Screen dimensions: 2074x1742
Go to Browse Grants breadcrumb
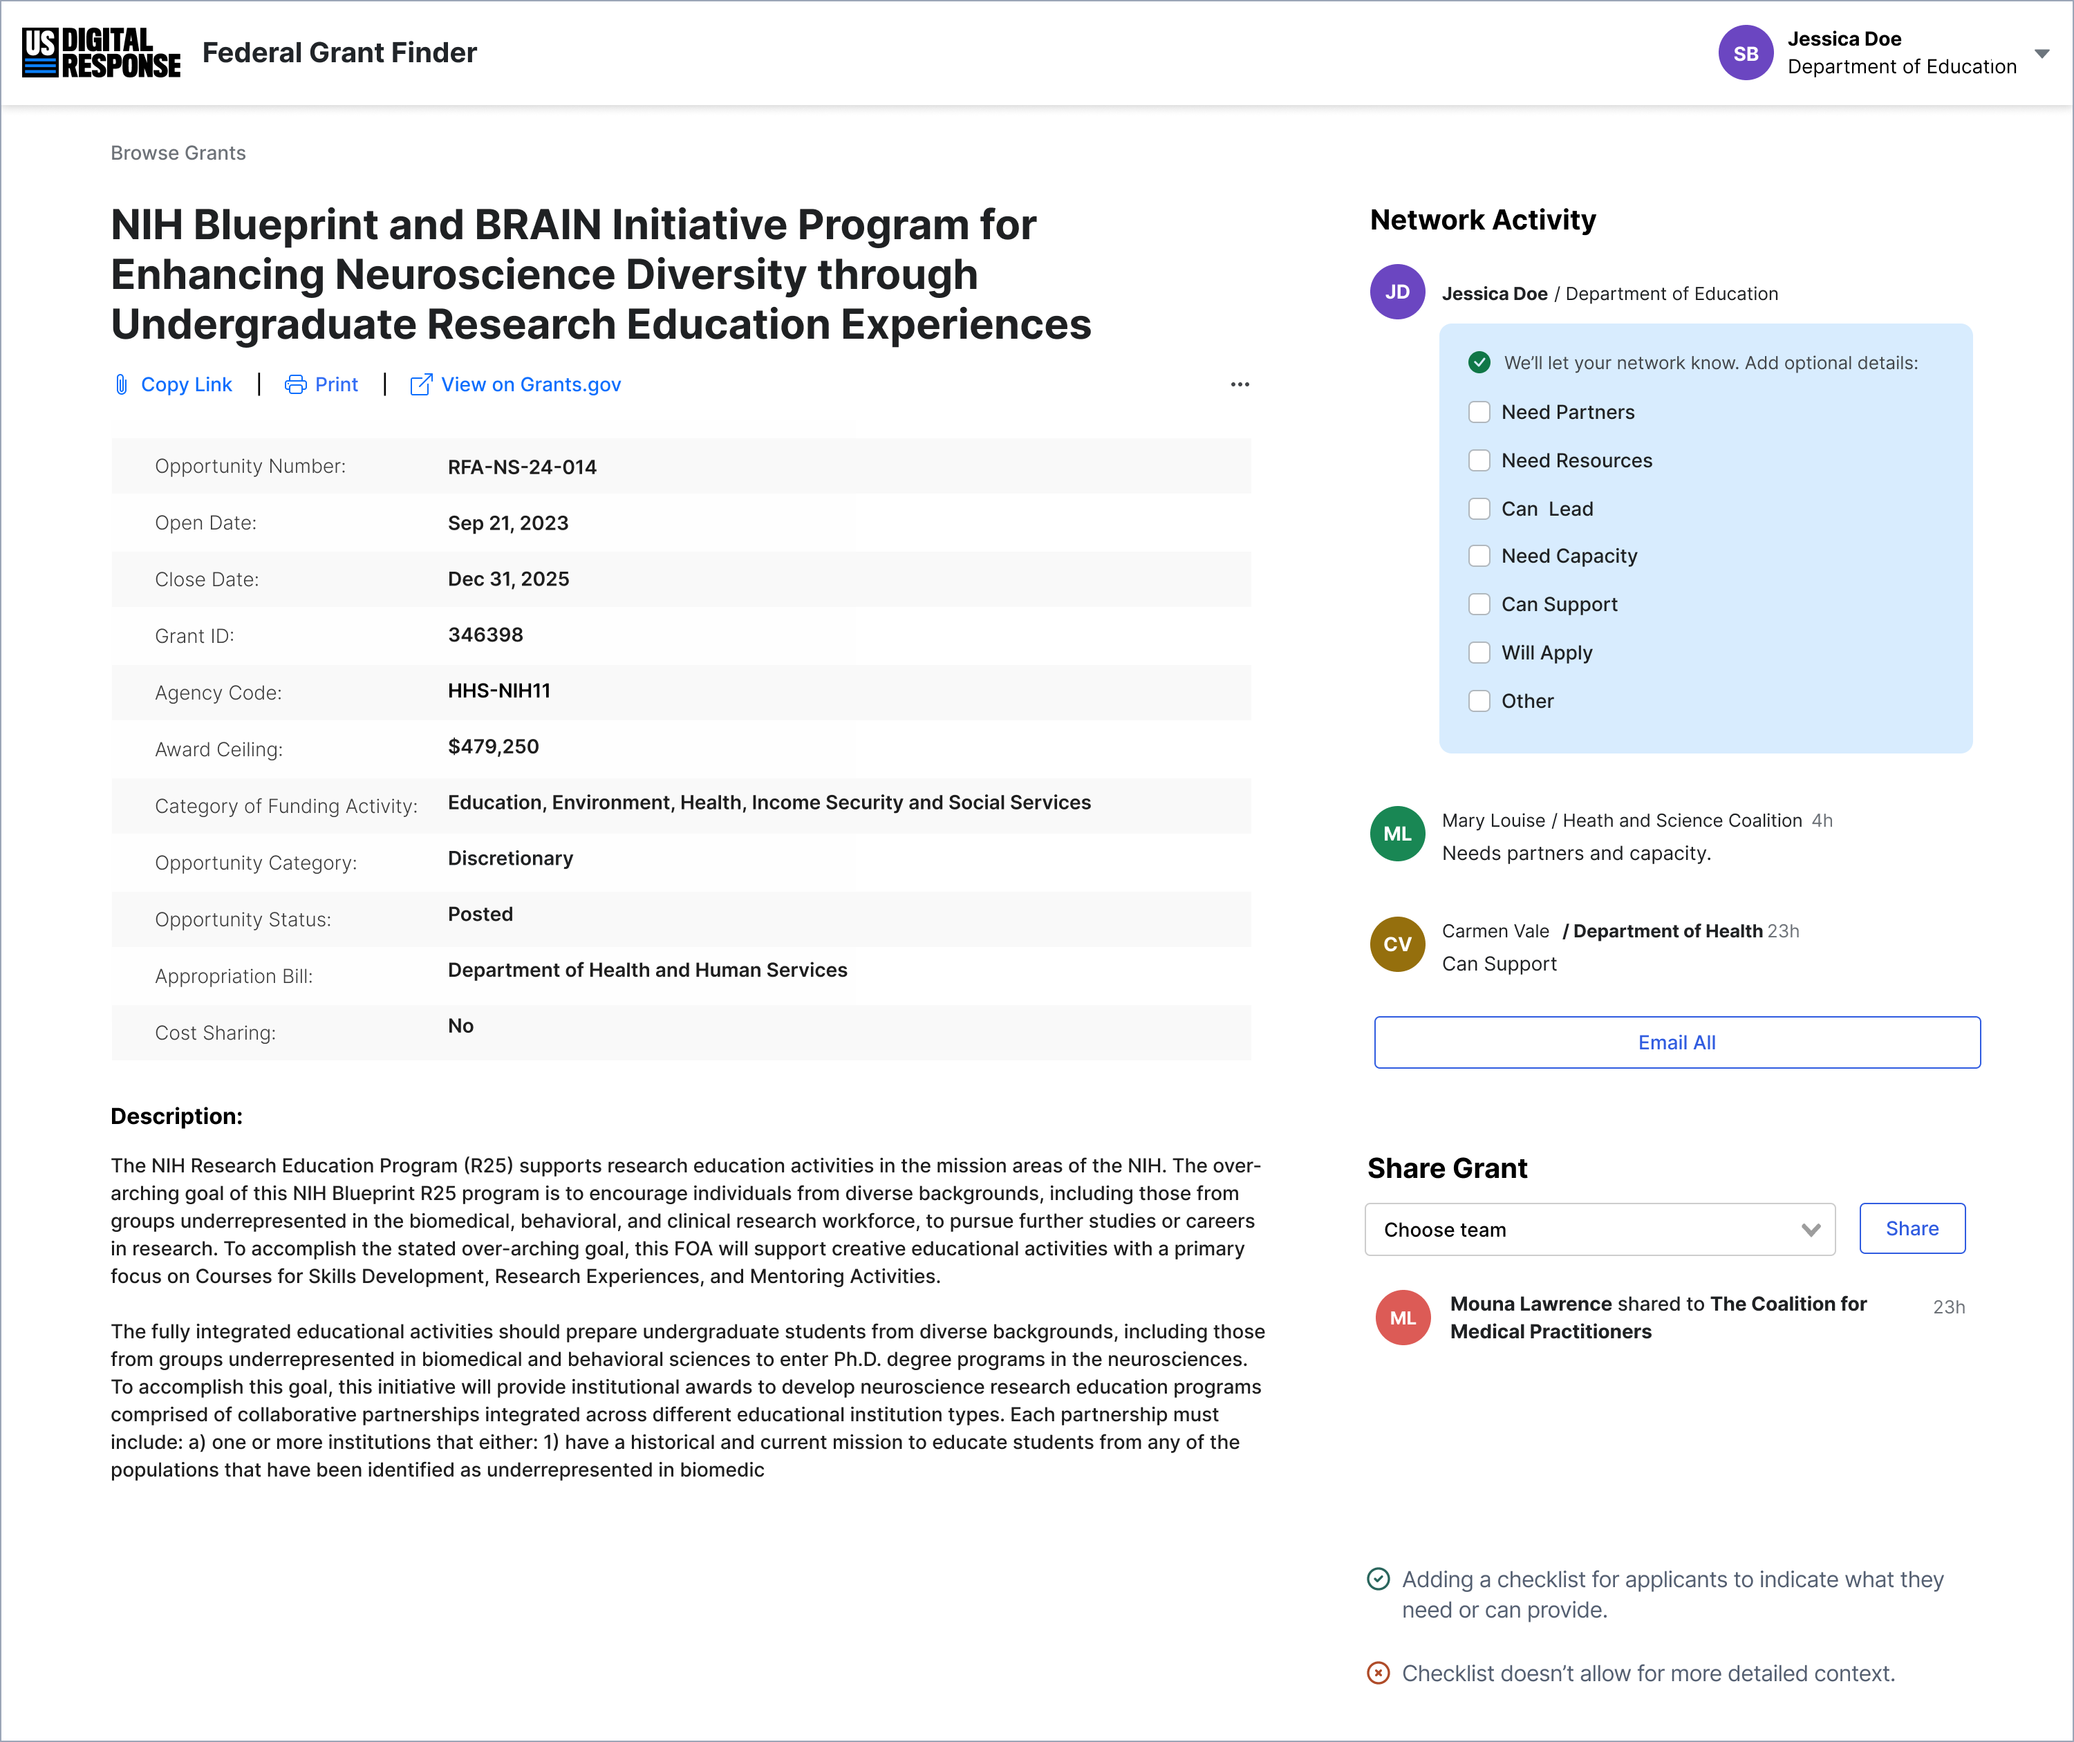(x=178, y=153)
